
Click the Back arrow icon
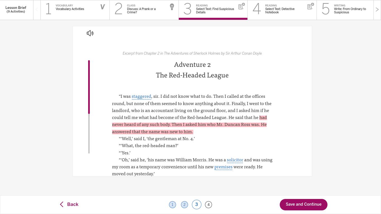pos(62,205)
